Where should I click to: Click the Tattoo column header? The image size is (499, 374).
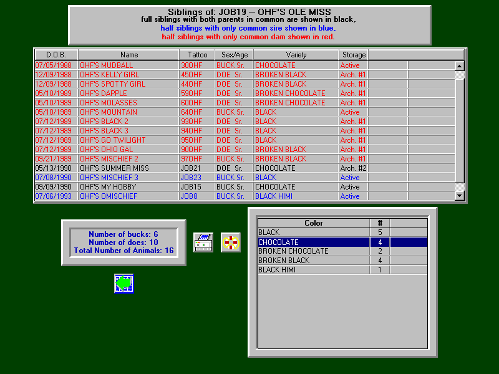click(x=197, y=55)
